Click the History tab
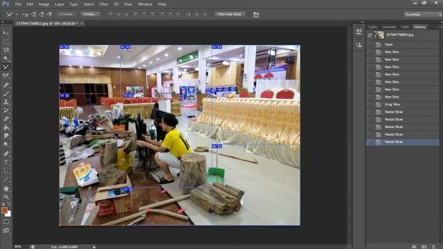 pos(420,27)
